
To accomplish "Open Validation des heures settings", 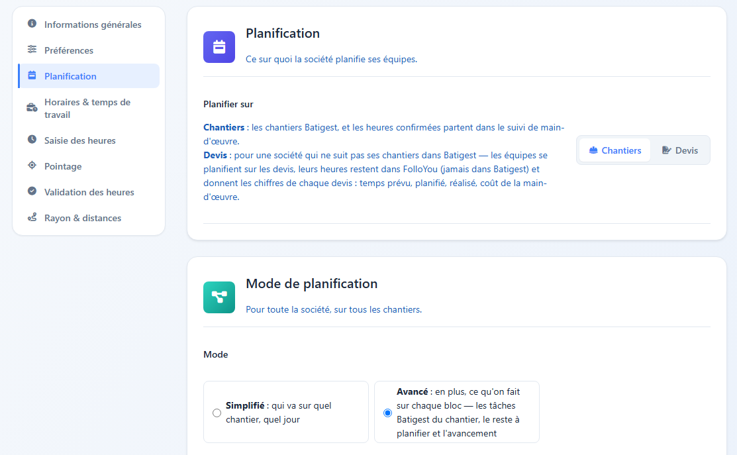I will click(x=89, y=192).
